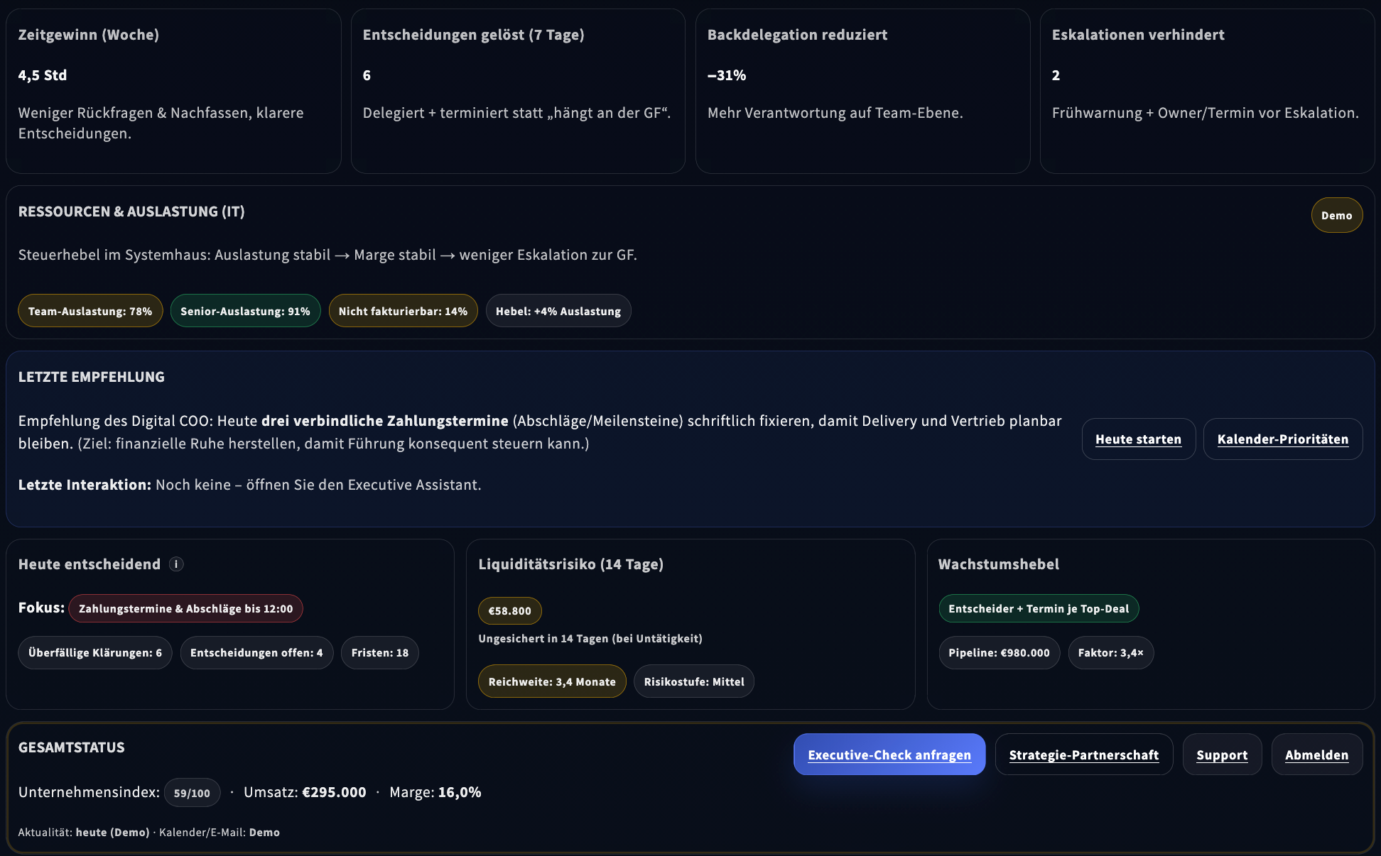Viewport: 1381px width, 856px height.
Task: Click the Hebel +4% Auslastung chip
Action: 558,310
